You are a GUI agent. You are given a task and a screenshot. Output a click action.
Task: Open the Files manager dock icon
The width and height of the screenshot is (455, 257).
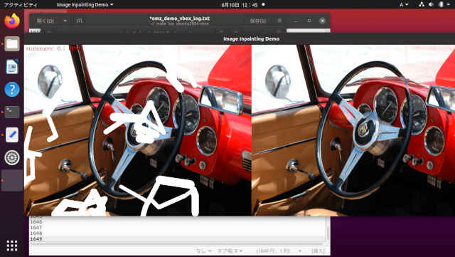point(12,44)
